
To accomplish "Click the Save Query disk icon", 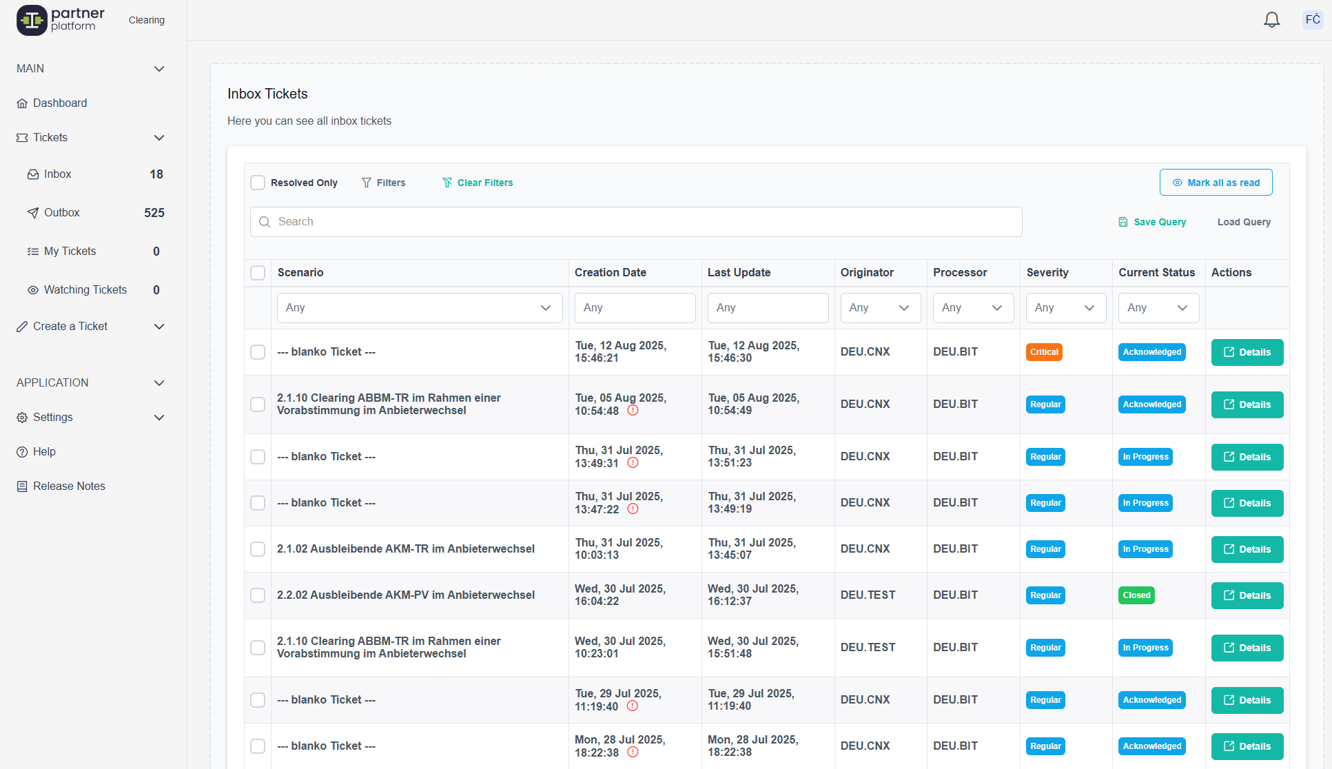I will pyautogui.click(x=1123, y=222).
